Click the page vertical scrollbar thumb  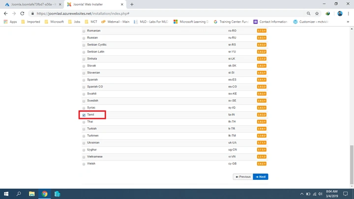[x=352, y=165]
